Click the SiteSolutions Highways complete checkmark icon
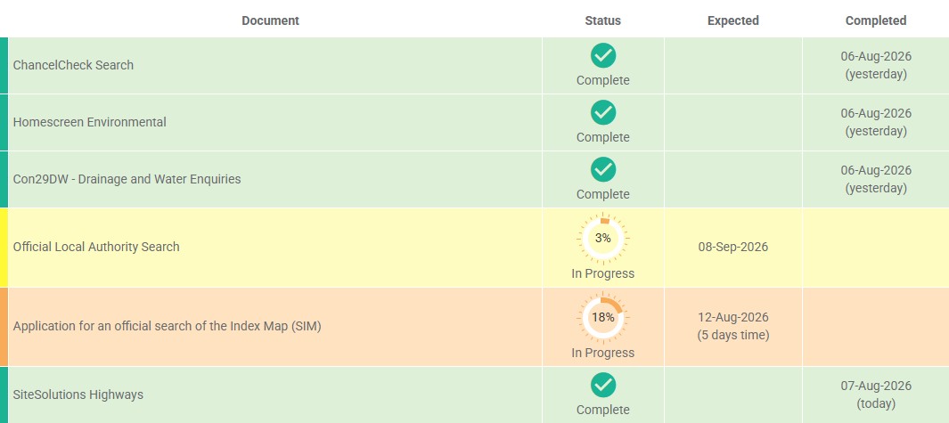The width and height of the screenshot is (949, 423). 602,385
